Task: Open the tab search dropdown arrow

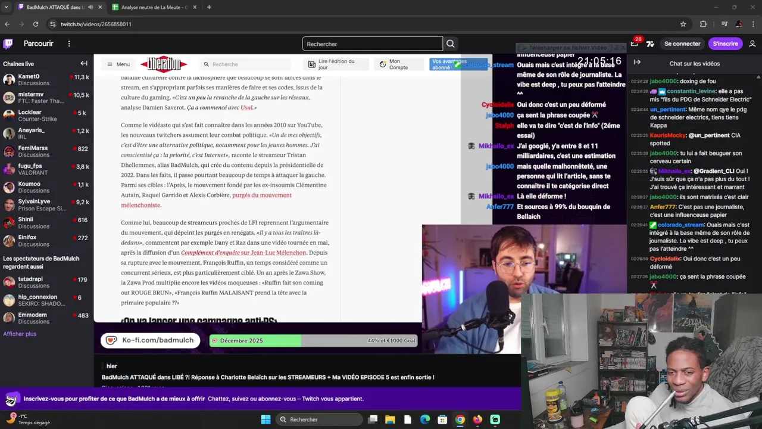Action: 7,7
